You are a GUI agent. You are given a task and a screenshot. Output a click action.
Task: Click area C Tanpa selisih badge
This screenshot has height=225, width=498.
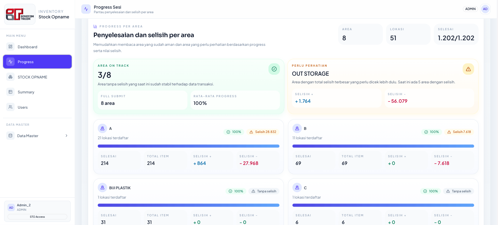458,191
